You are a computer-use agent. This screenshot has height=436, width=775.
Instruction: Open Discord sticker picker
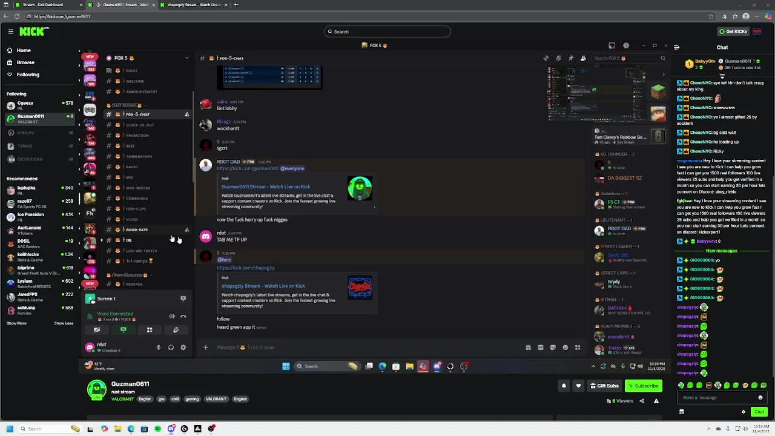(x=553, y=348)
